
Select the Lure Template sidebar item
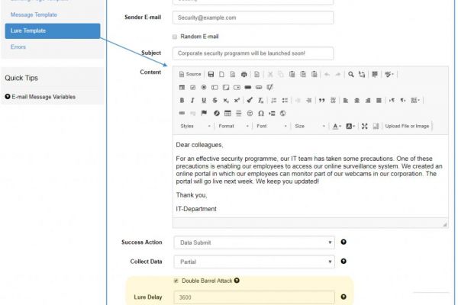[50, 30]
